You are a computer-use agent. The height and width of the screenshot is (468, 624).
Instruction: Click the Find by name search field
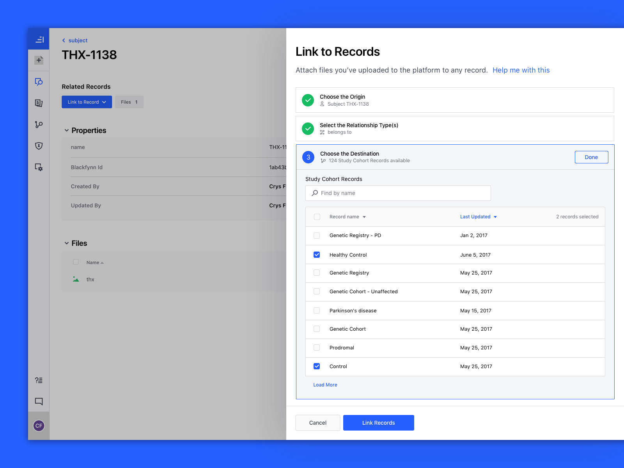398,193
